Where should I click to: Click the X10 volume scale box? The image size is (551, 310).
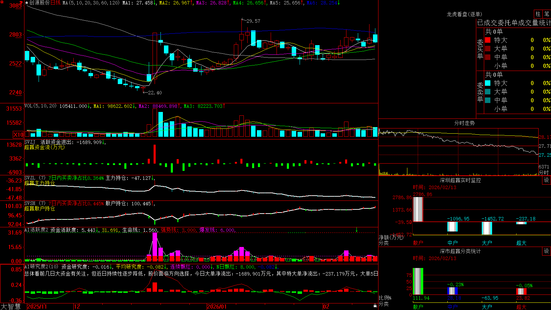(x=18, y=135)
